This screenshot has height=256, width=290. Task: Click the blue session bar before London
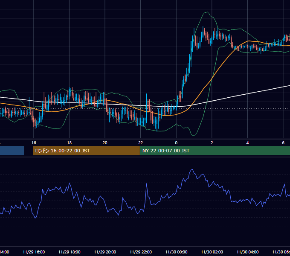click(x=12, y=151)
